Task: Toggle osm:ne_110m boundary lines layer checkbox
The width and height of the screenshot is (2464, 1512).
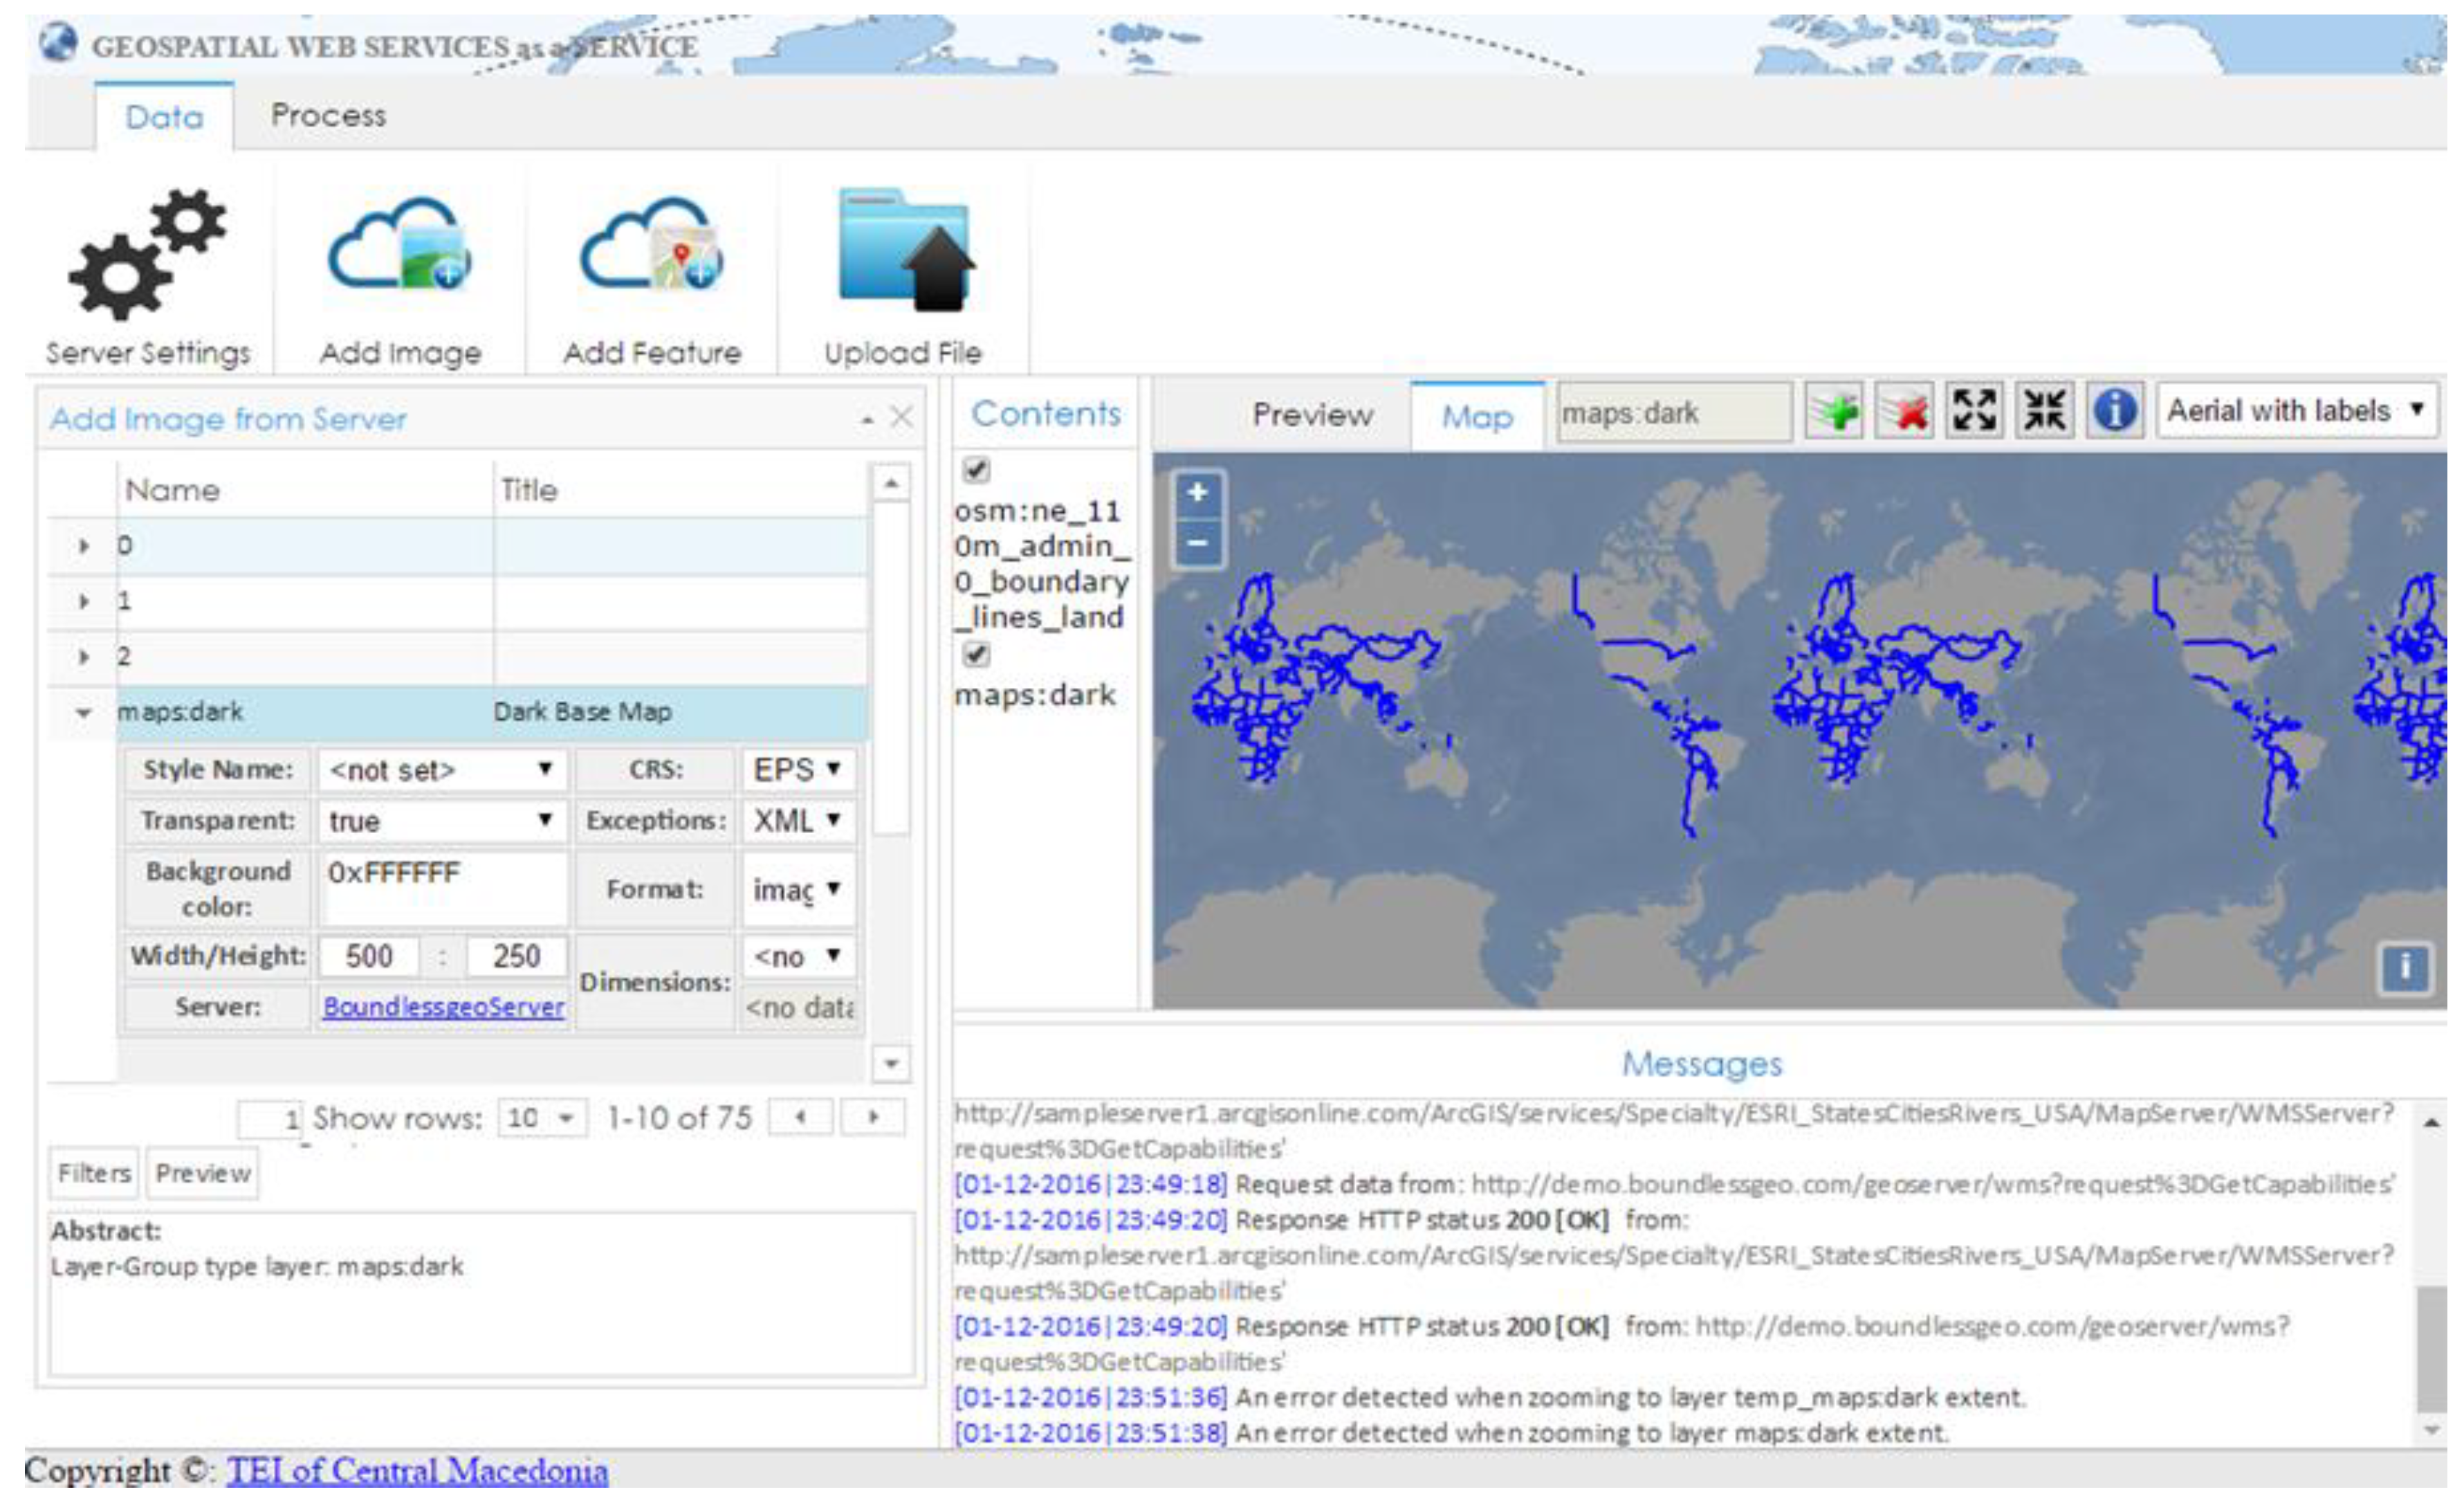Action: click(976, 469)
